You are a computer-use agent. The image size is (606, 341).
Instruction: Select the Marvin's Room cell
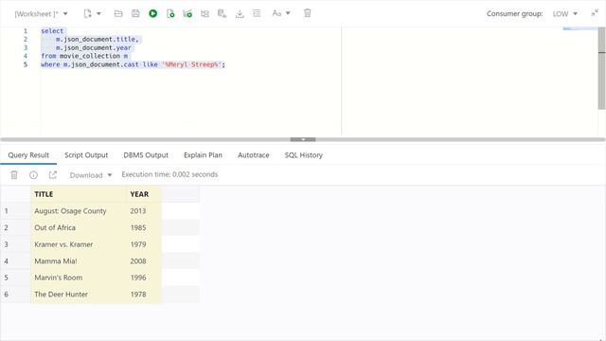[79, 278]
